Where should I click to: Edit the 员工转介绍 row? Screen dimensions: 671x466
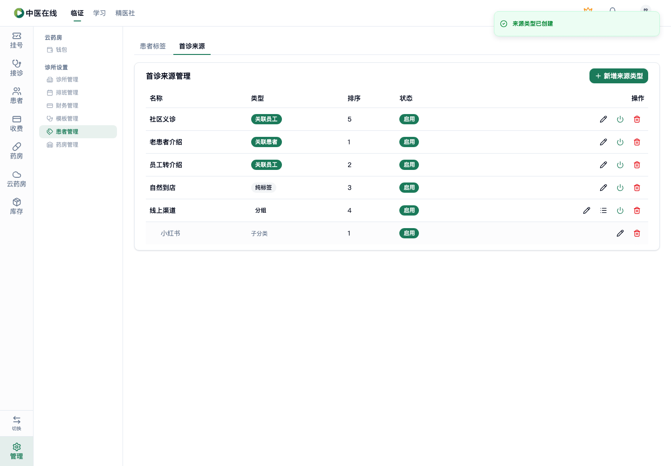603,165
